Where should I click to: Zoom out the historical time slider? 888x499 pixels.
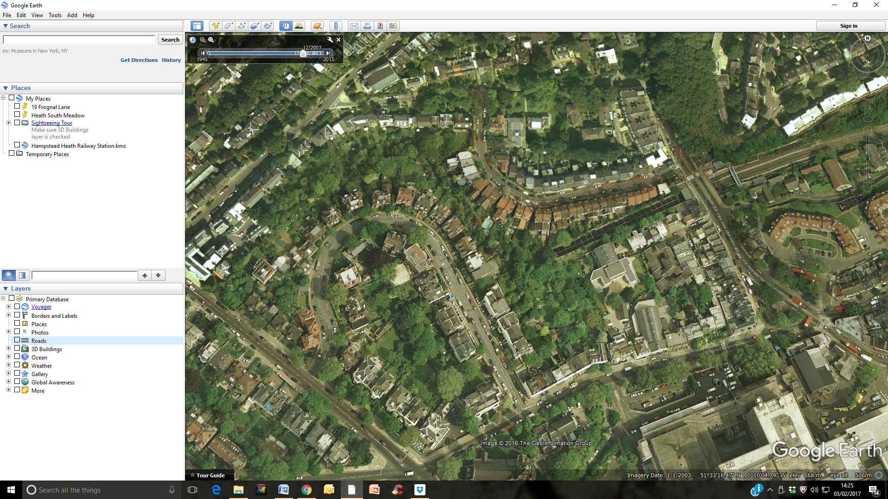point(203,40)
